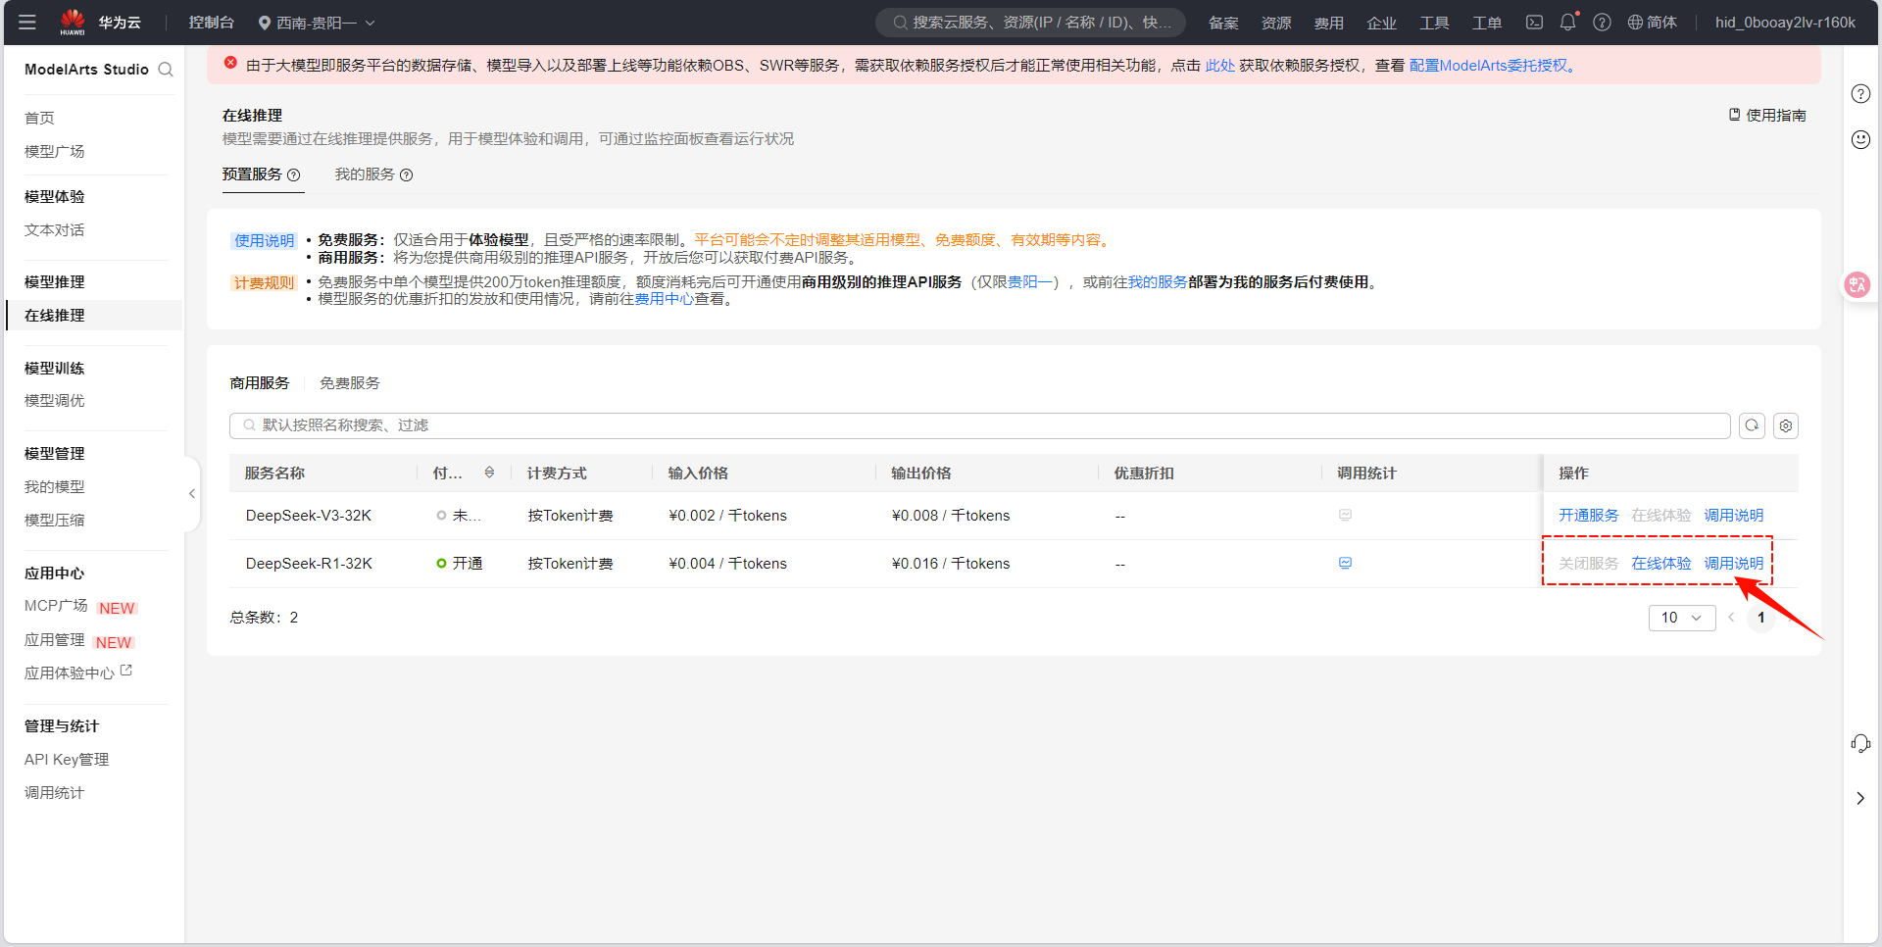
Task: Open the 资源 top menu
Action: 1276,22
